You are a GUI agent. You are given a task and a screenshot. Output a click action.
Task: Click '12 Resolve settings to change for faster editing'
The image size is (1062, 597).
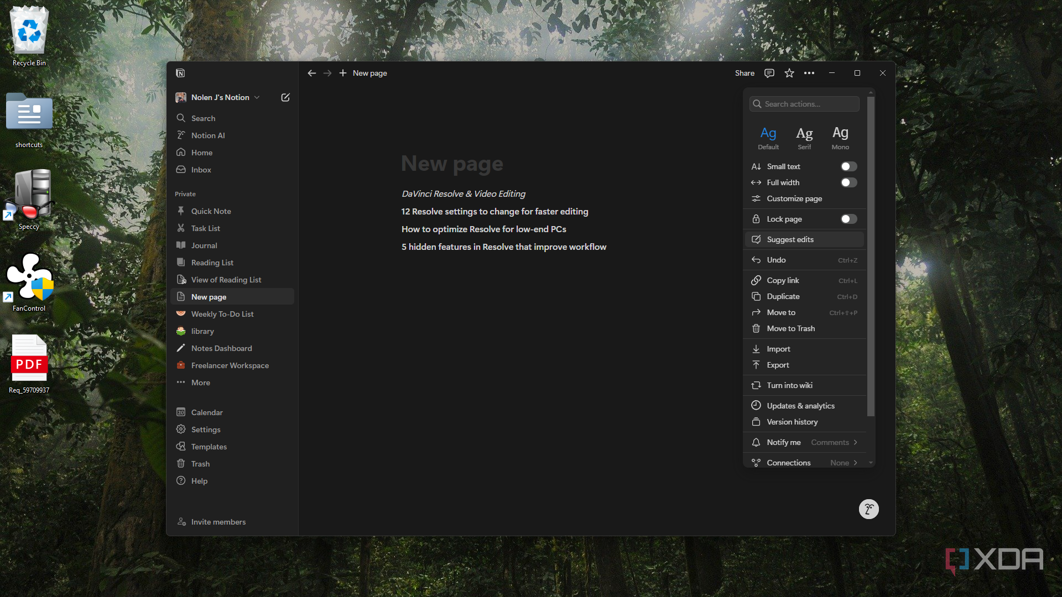click(494, 212)
